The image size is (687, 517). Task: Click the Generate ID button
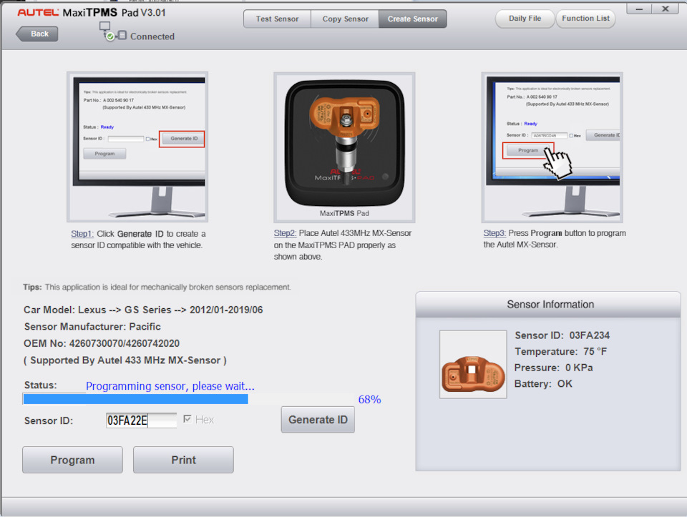tap(318, 419)
